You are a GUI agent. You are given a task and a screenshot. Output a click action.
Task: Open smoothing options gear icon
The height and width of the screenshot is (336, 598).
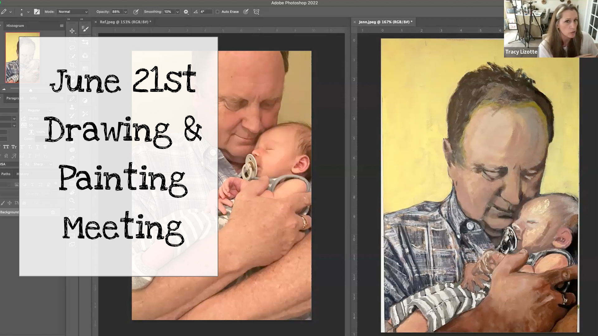click(x=186, y=12)
